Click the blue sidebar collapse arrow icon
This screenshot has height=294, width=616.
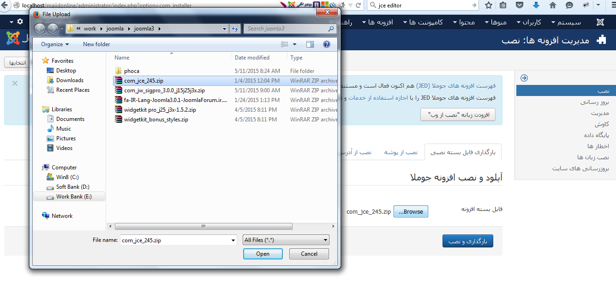point(524,78)
